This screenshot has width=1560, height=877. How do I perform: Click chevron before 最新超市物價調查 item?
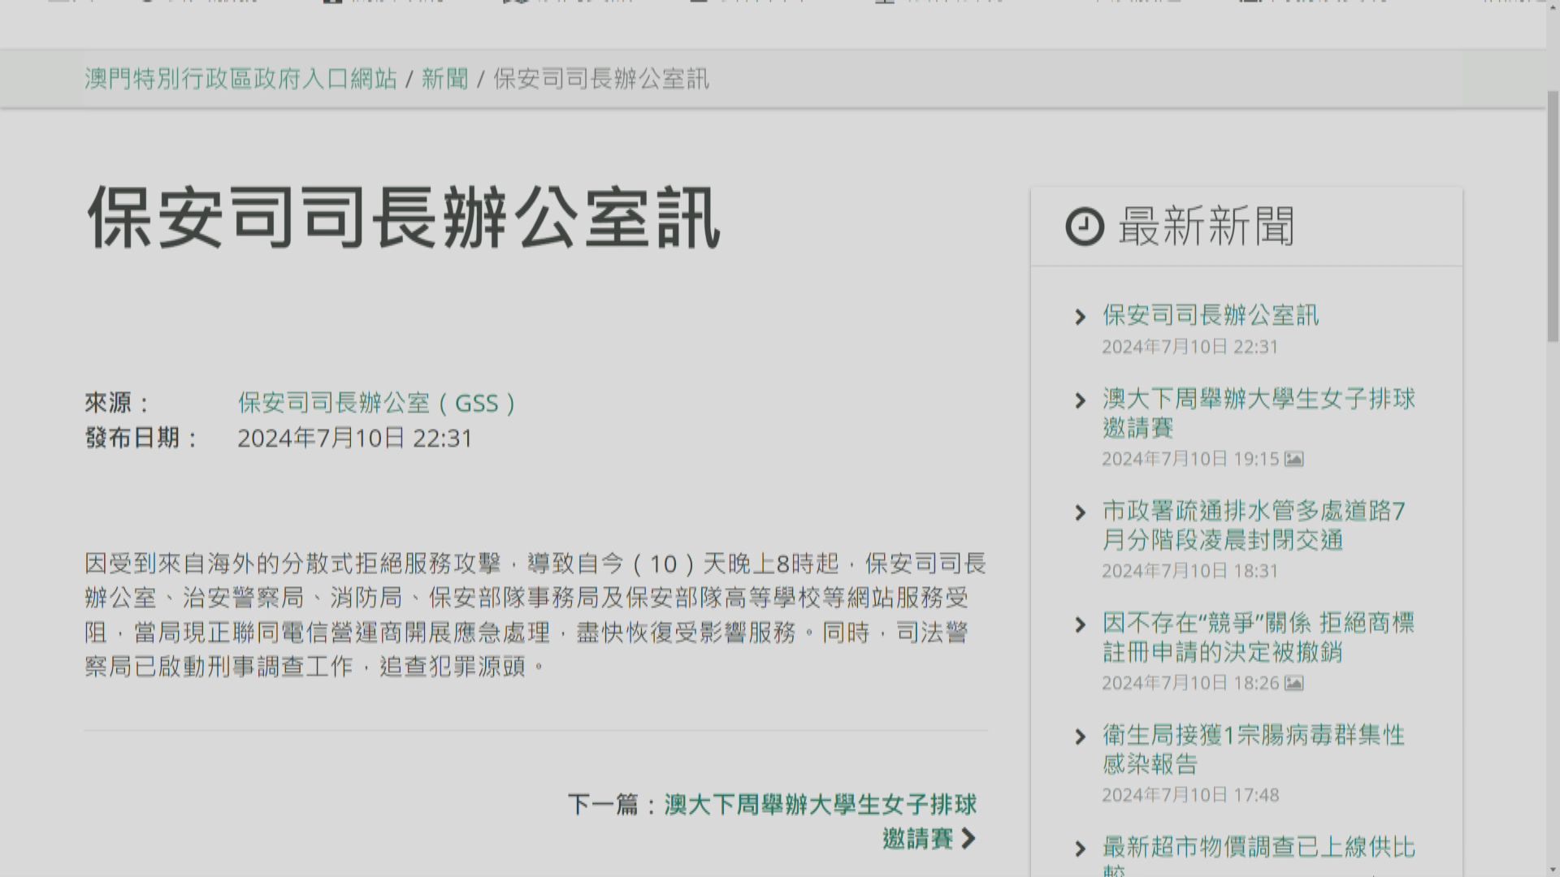pos(1080,849)
